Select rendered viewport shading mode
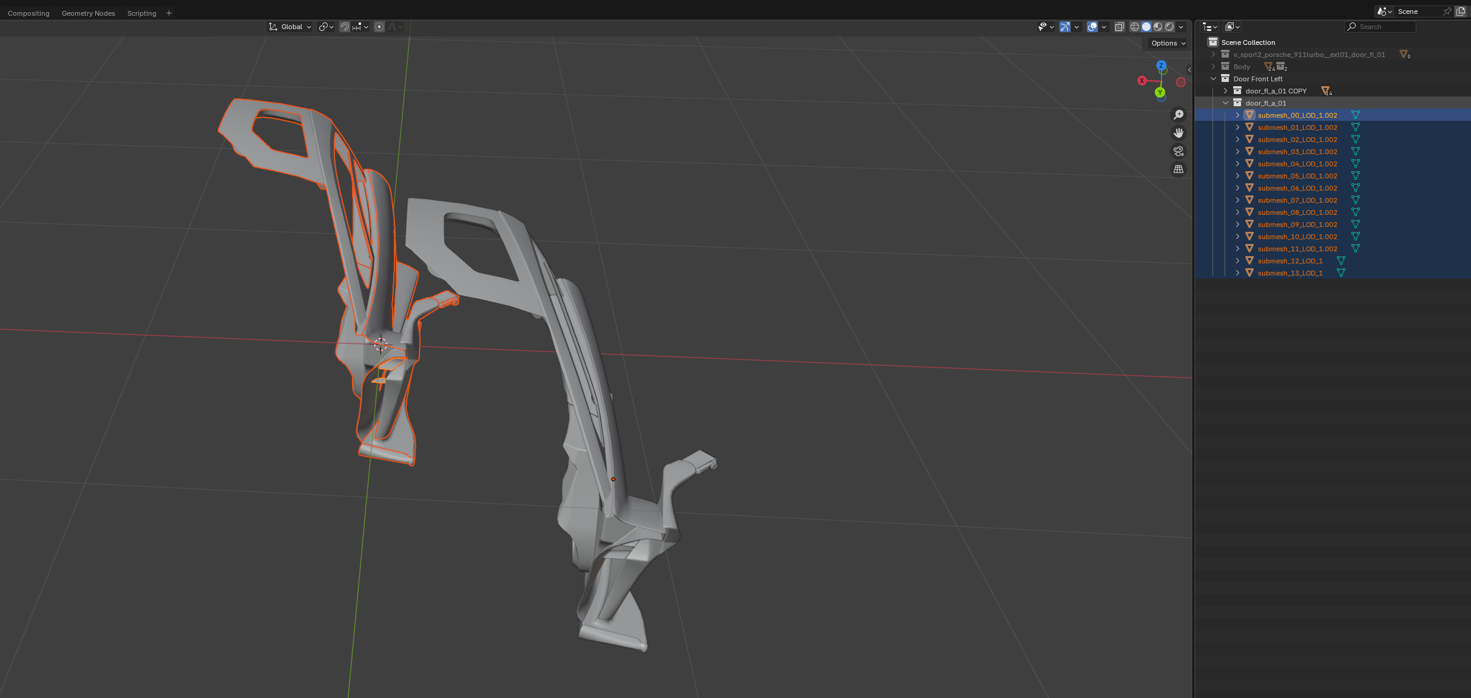Screen dimensions: 1471x698 click(1169, 27)
